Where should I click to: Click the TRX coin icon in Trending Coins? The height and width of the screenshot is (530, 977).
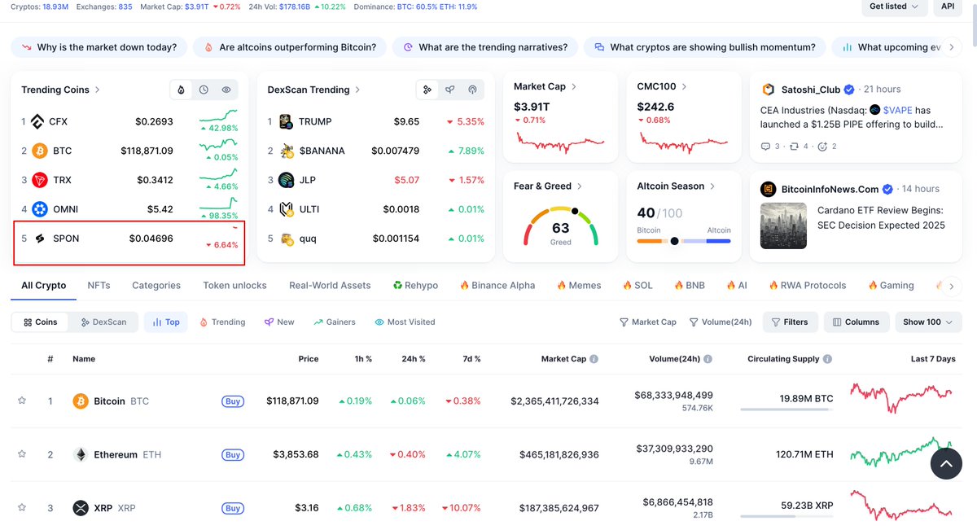39,180
